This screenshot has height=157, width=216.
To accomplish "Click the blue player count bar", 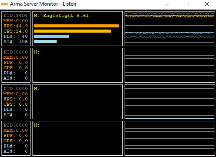I will pos(51,37).
